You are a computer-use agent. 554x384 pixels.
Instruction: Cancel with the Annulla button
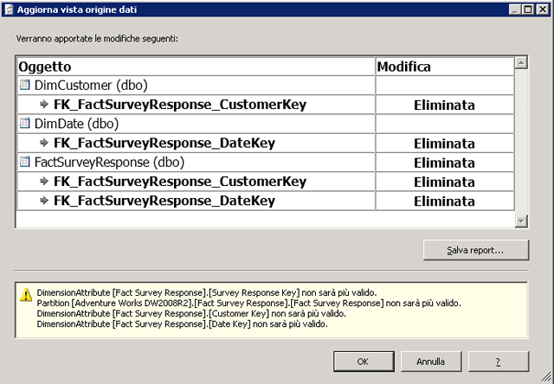coord(430,361)
